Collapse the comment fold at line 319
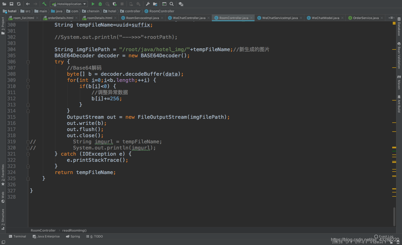Screen dimensions: 402x245 (28, 142)
